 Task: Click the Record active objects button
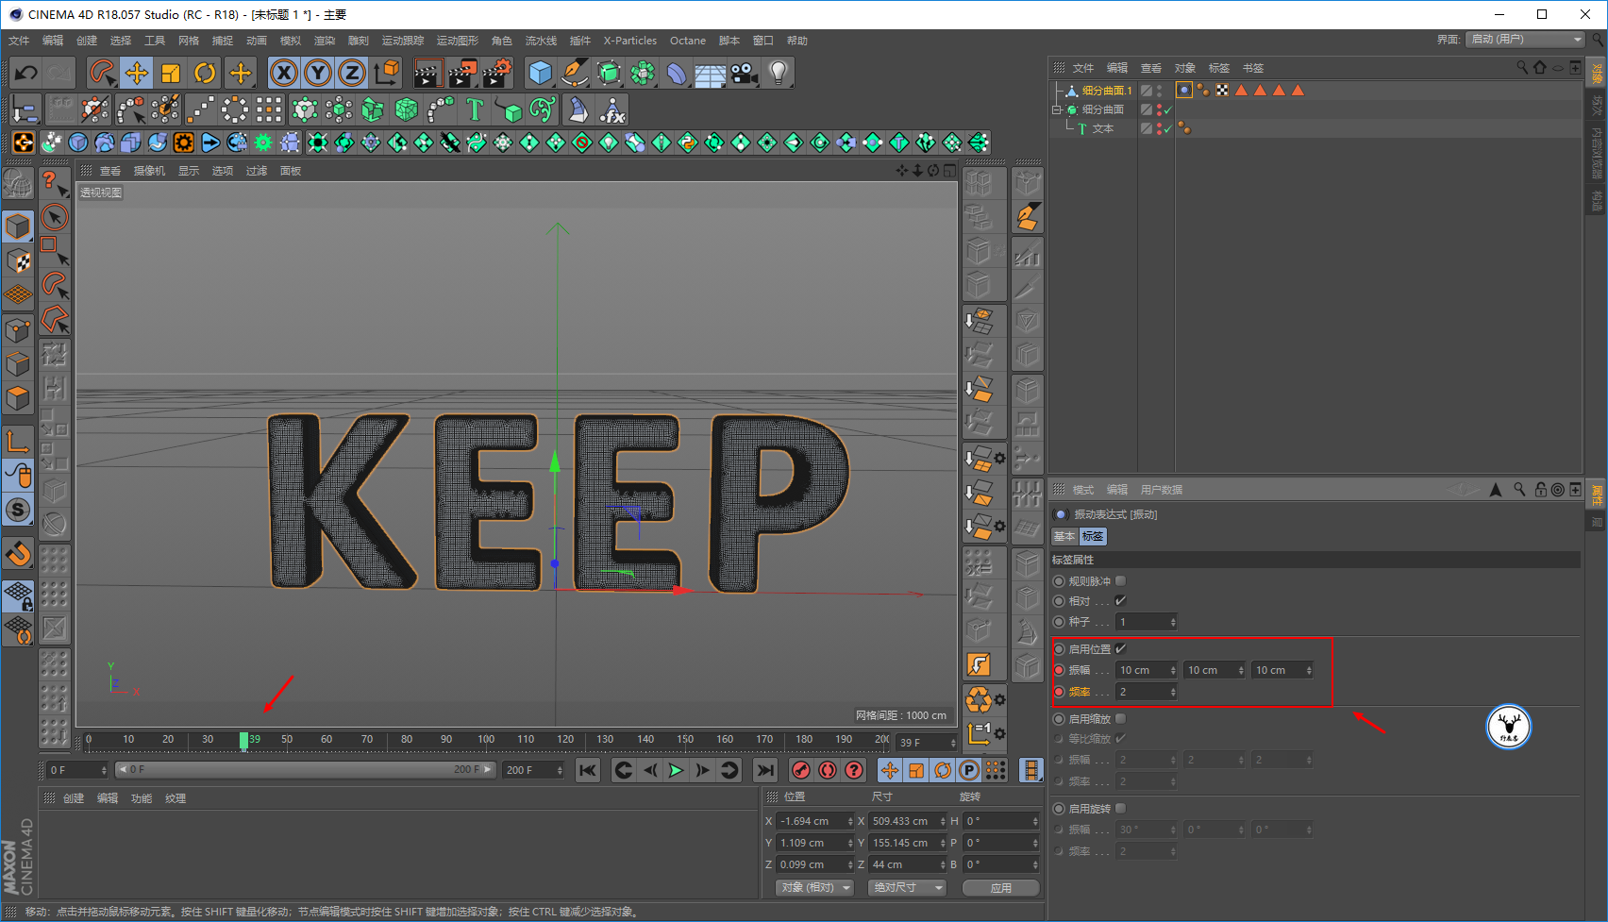click(801, 770)
